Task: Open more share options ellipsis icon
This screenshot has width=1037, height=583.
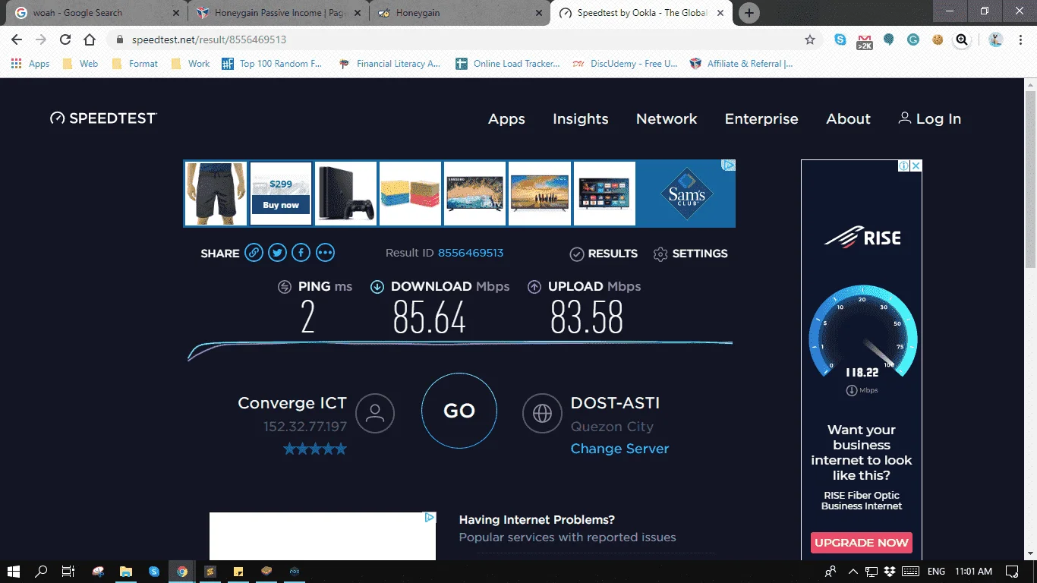Action: (325, 253)
